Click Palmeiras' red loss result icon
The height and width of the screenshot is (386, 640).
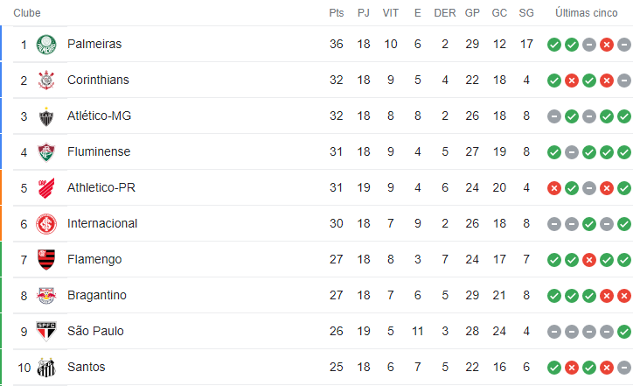point(607,44)
